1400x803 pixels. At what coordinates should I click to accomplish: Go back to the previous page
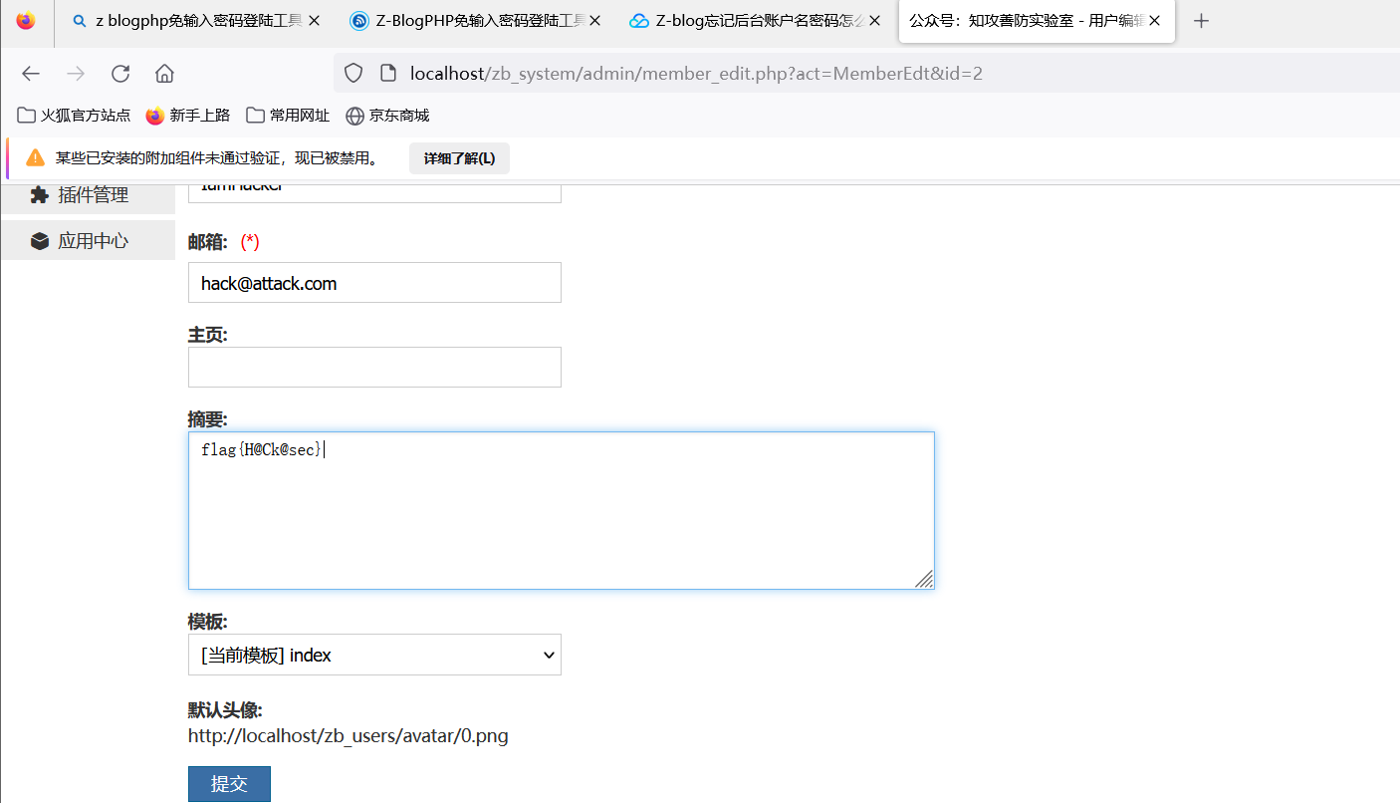click(31, 73)
